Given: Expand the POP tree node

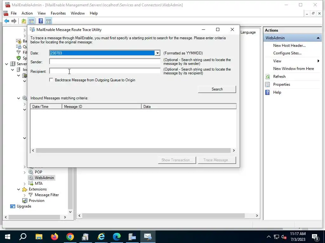Looking at the screenshot, I should pos(25,172).
